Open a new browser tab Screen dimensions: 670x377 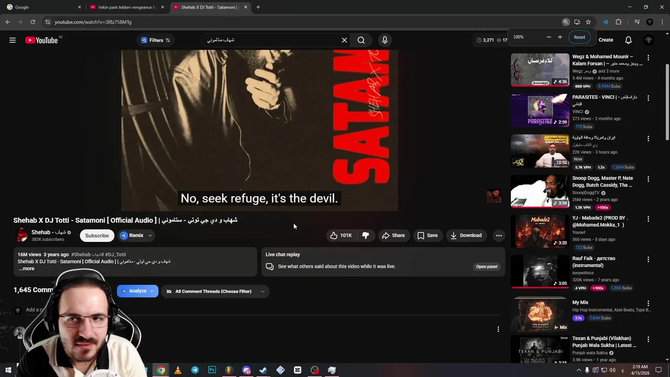point(258,7)
